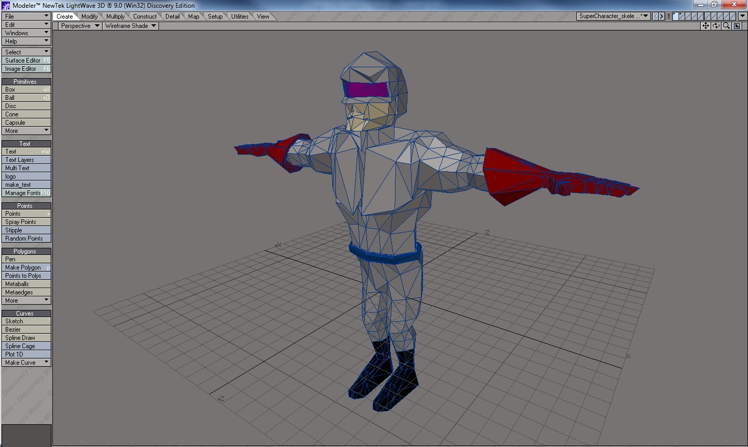748x447 pixels.
Task: Switch to the Modify tab
Action: click(89, 16)
